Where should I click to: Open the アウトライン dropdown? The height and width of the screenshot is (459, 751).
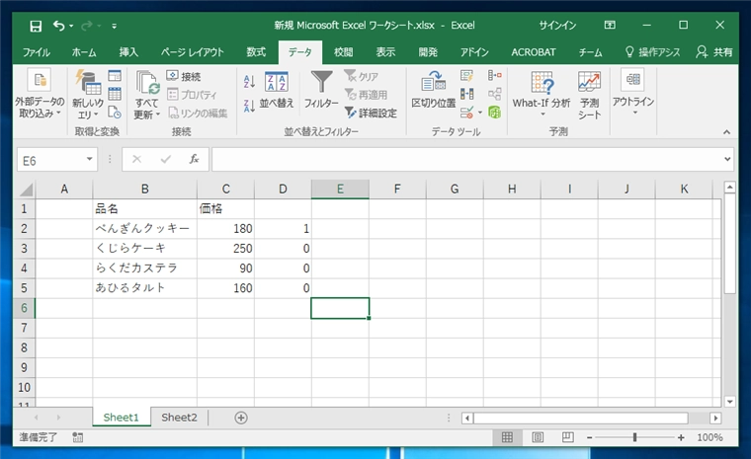click(633, 93)
